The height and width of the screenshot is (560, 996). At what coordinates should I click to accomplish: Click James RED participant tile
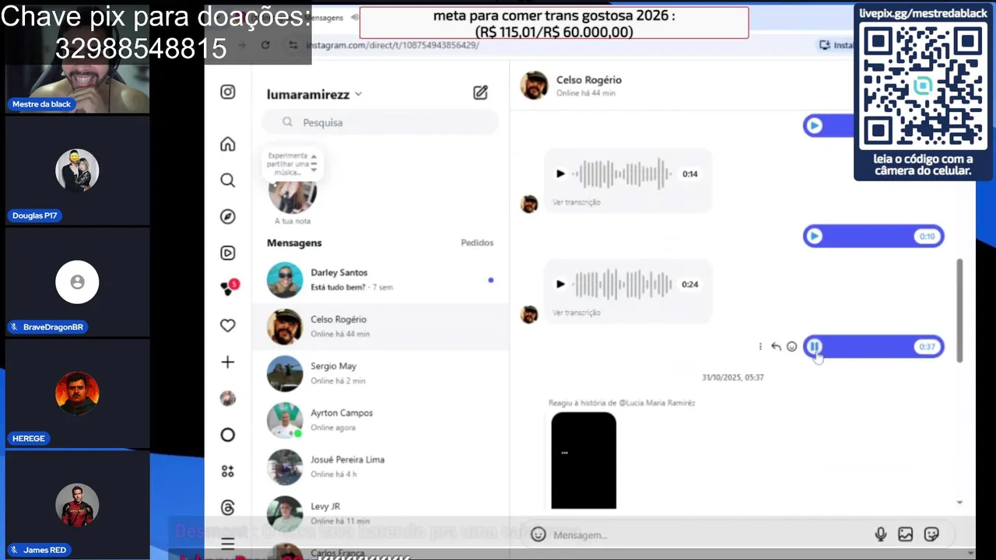pos(77,505)
